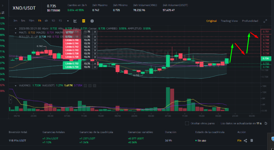This screenshot has width=274, height=150.
Task: Click the Límite 0.732 buy order label
Action: coord(72,64)
